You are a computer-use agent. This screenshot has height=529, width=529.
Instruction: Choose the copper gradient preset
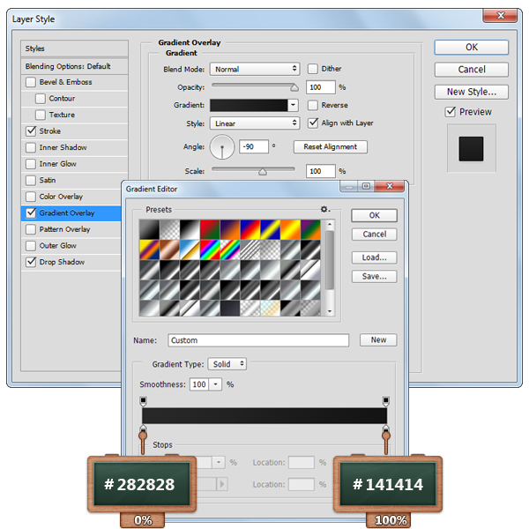coord(168,249)
